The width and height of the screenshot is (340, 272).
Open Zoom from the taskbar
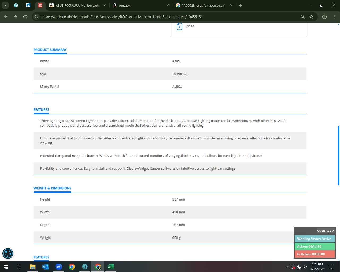pos(59,267)
